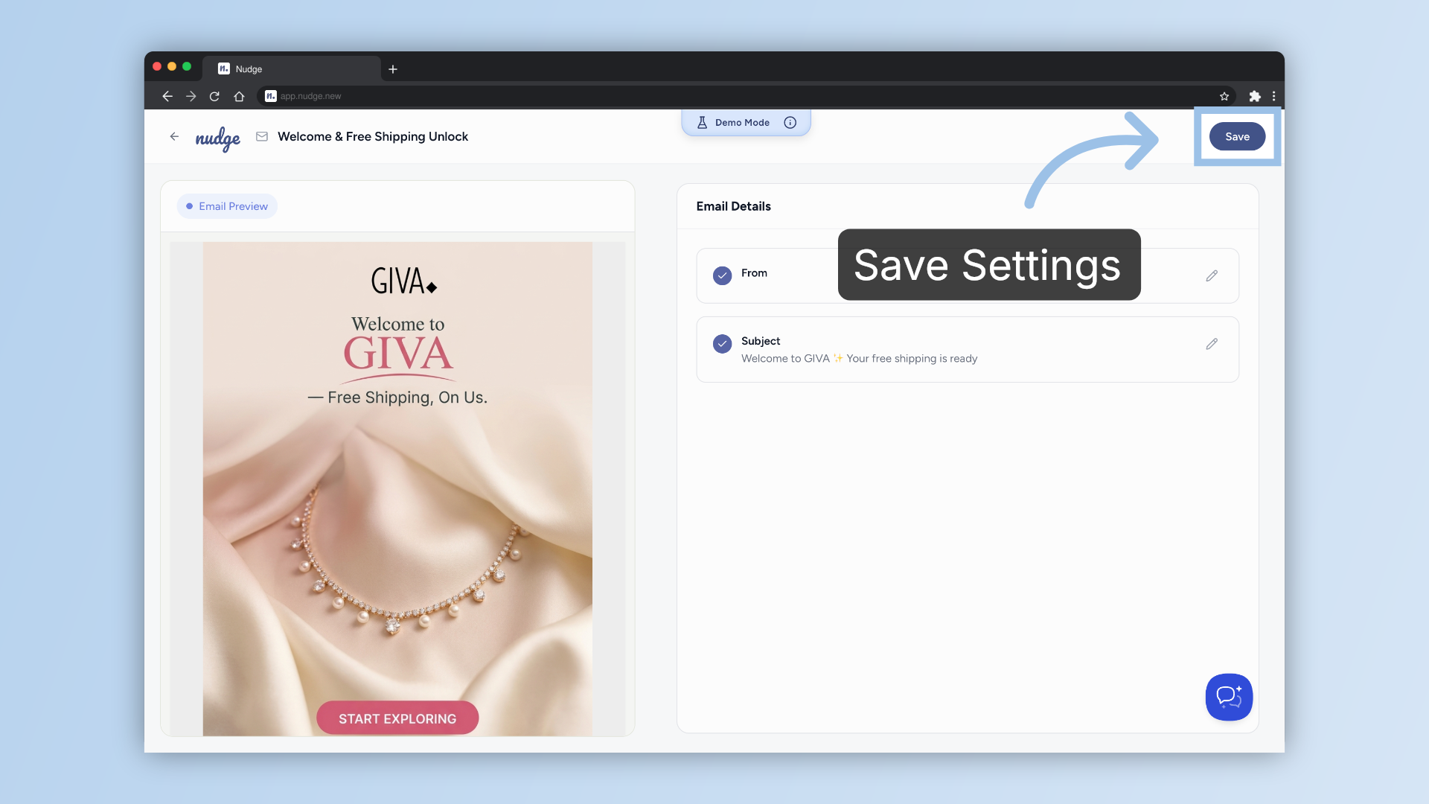
Task: Open the browser extensions puzzle icon
Action: 1255,96
